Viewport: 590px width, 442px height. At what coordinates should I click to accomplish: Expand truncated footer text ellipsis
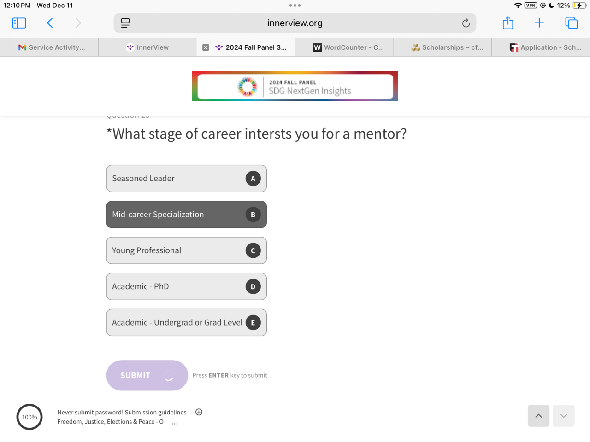pos(175,423)
